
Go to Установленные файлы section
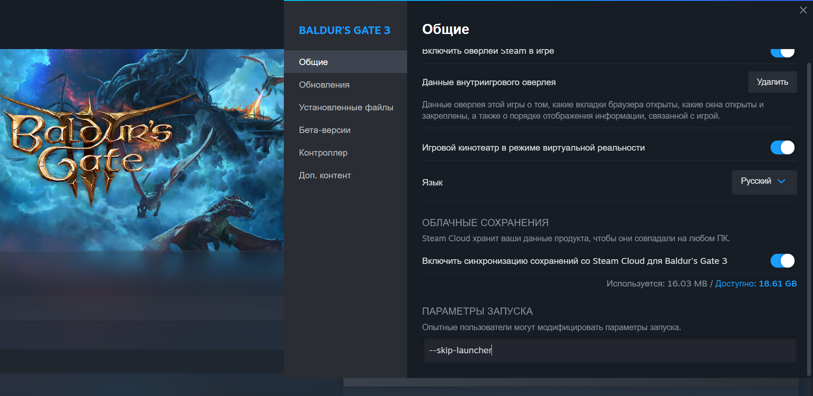345,107
